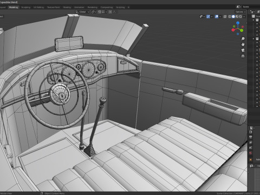Click the red X axis on the navigation gizmo
Viewport: 260px width, 195px height.
pos(233,30)
